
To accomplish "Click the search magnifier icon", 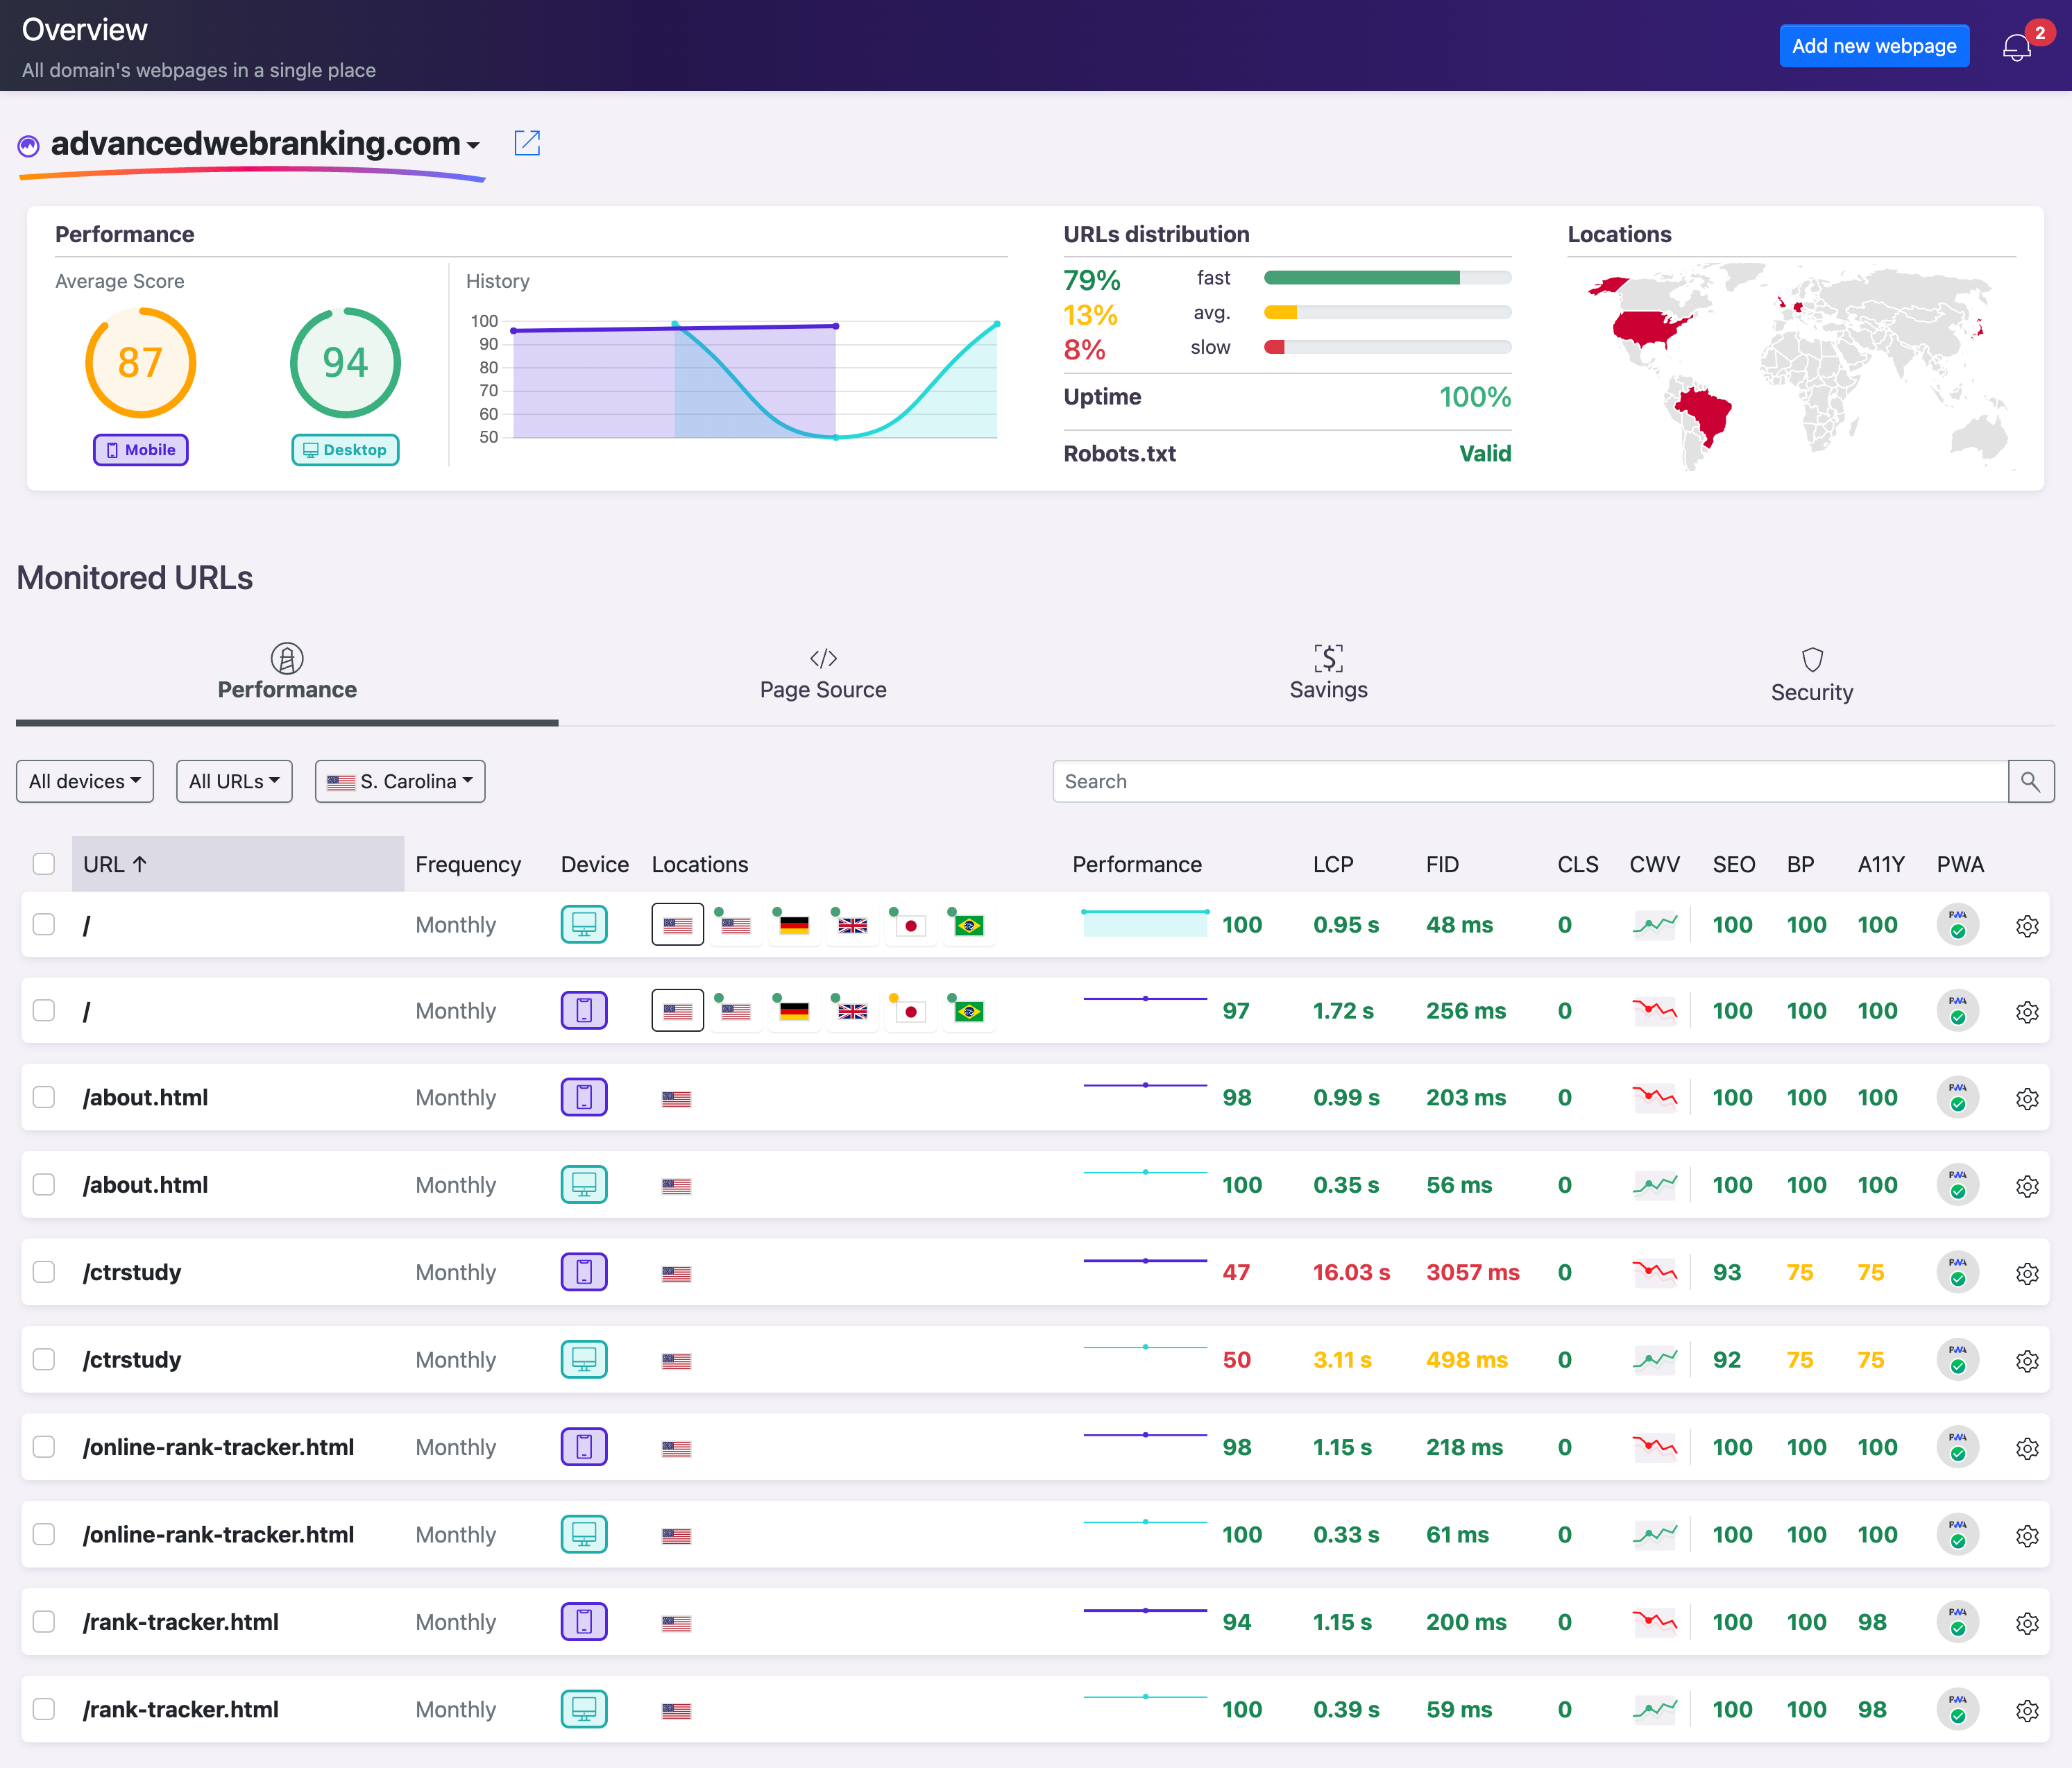I will (x=2030, y=781).
